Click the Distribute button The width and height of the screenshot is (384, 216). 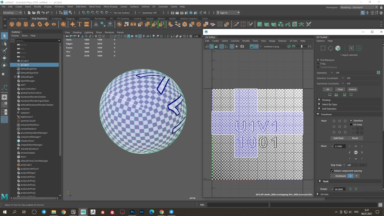[339, 176]
